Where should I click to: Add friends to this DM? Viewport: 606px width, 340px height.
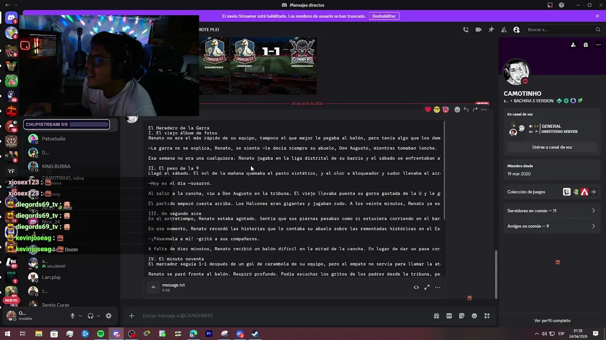point(504,29)
